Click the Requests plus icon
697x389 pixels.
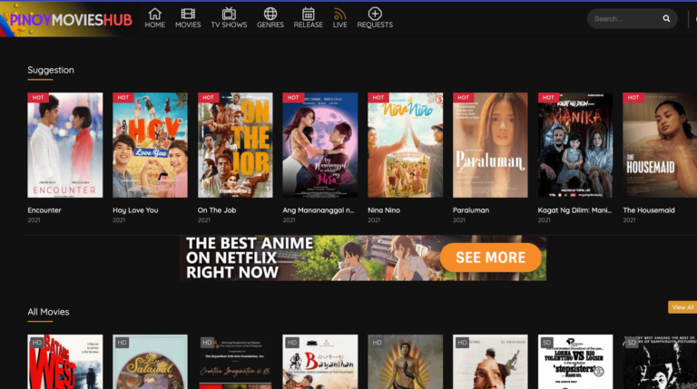pos(375,15)
